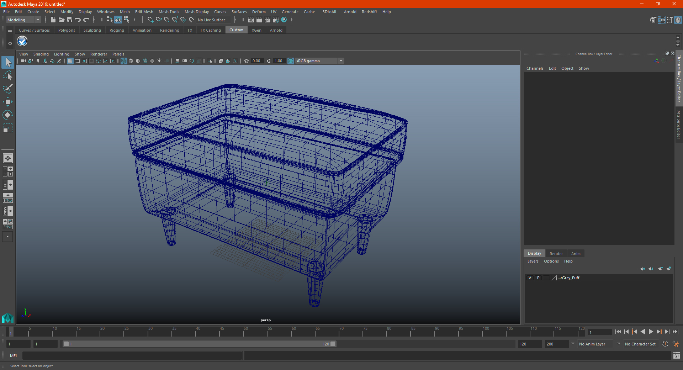This screenshot has width=683, height=370.
Task: Toggle the use all lights bulb icon
Action: [159, 61]
